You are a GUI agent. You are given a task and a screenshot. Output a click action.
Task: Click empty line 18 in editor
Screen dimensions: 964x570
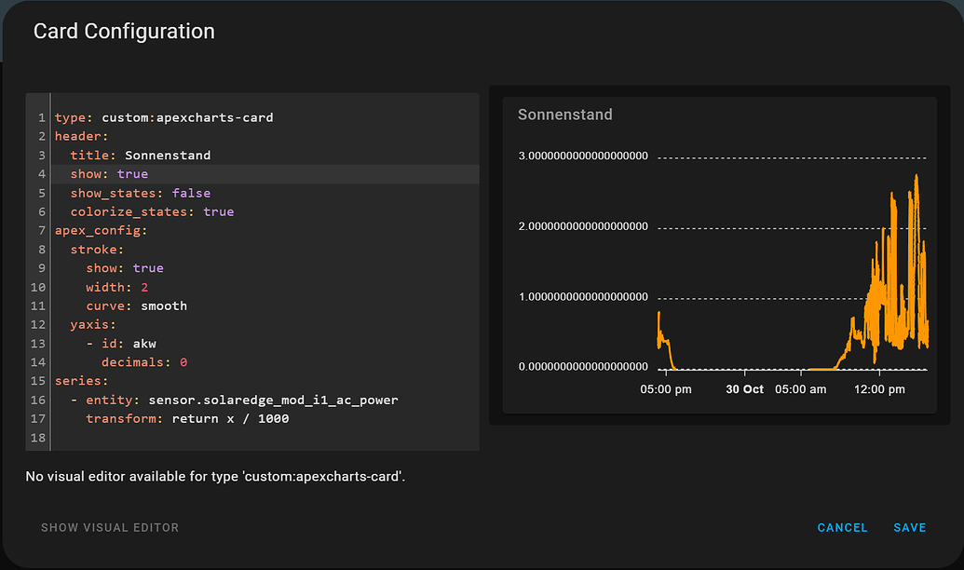(265, 438)
